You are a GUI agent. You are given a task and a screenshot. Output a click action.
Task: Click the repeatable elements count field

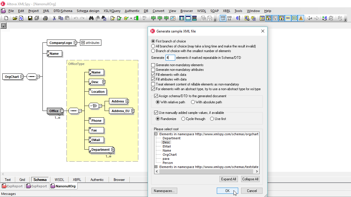pyautogui.click(x=170, y=58)
